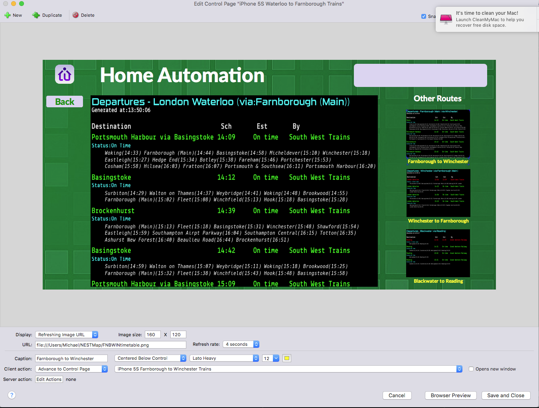Click Blackwater to Reading caption label
This screenshot has height=408, width=539.
click(438, 281)
